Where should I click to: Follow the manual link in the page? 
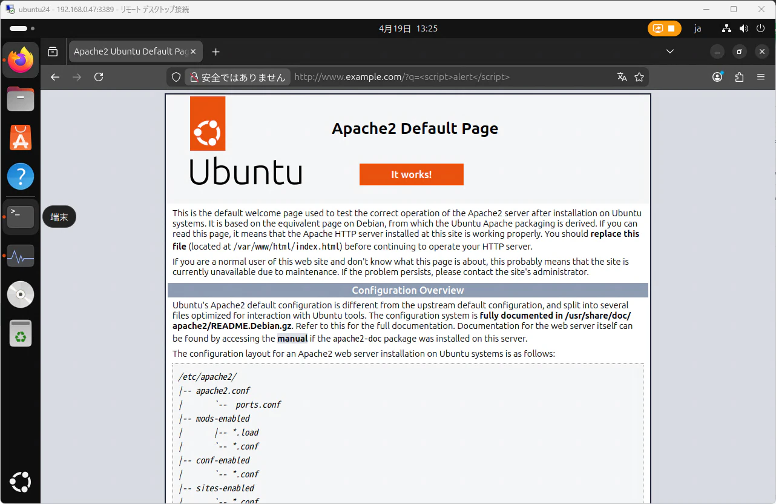pos(292,339)
